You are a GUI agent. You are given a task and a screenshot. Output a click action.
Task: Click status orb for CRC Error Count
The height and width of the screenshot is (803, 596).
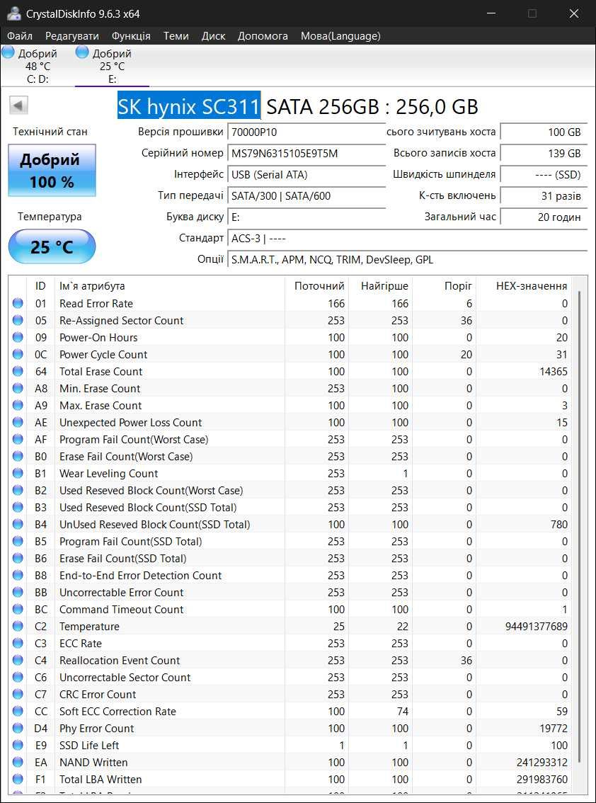click(x=18, y=694)
